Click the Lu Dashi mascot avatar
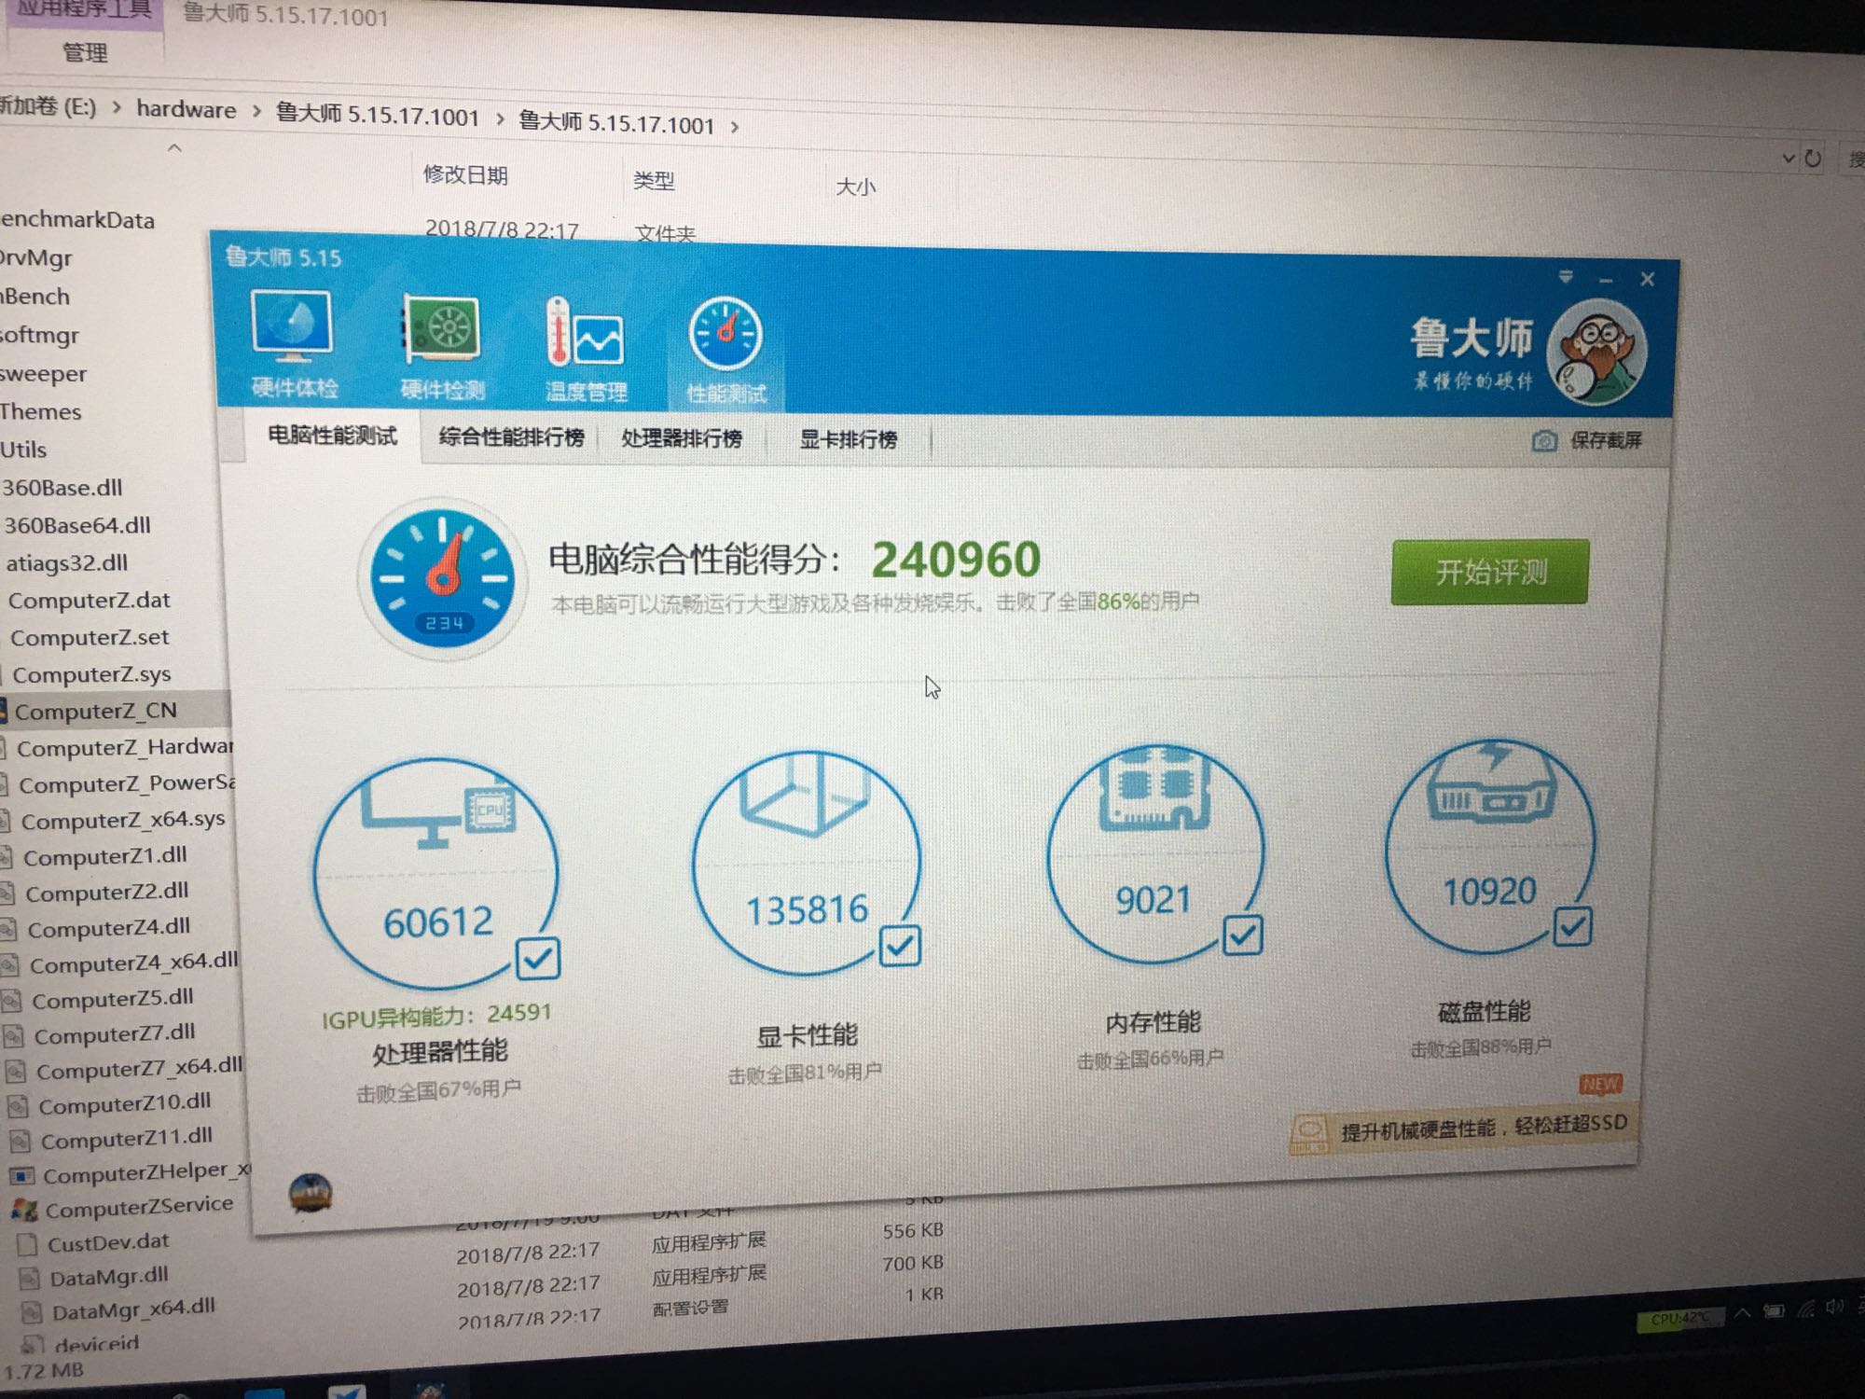This screenshot has width=1865, height=1399. pyautogui.click(x=1596, y=353)
